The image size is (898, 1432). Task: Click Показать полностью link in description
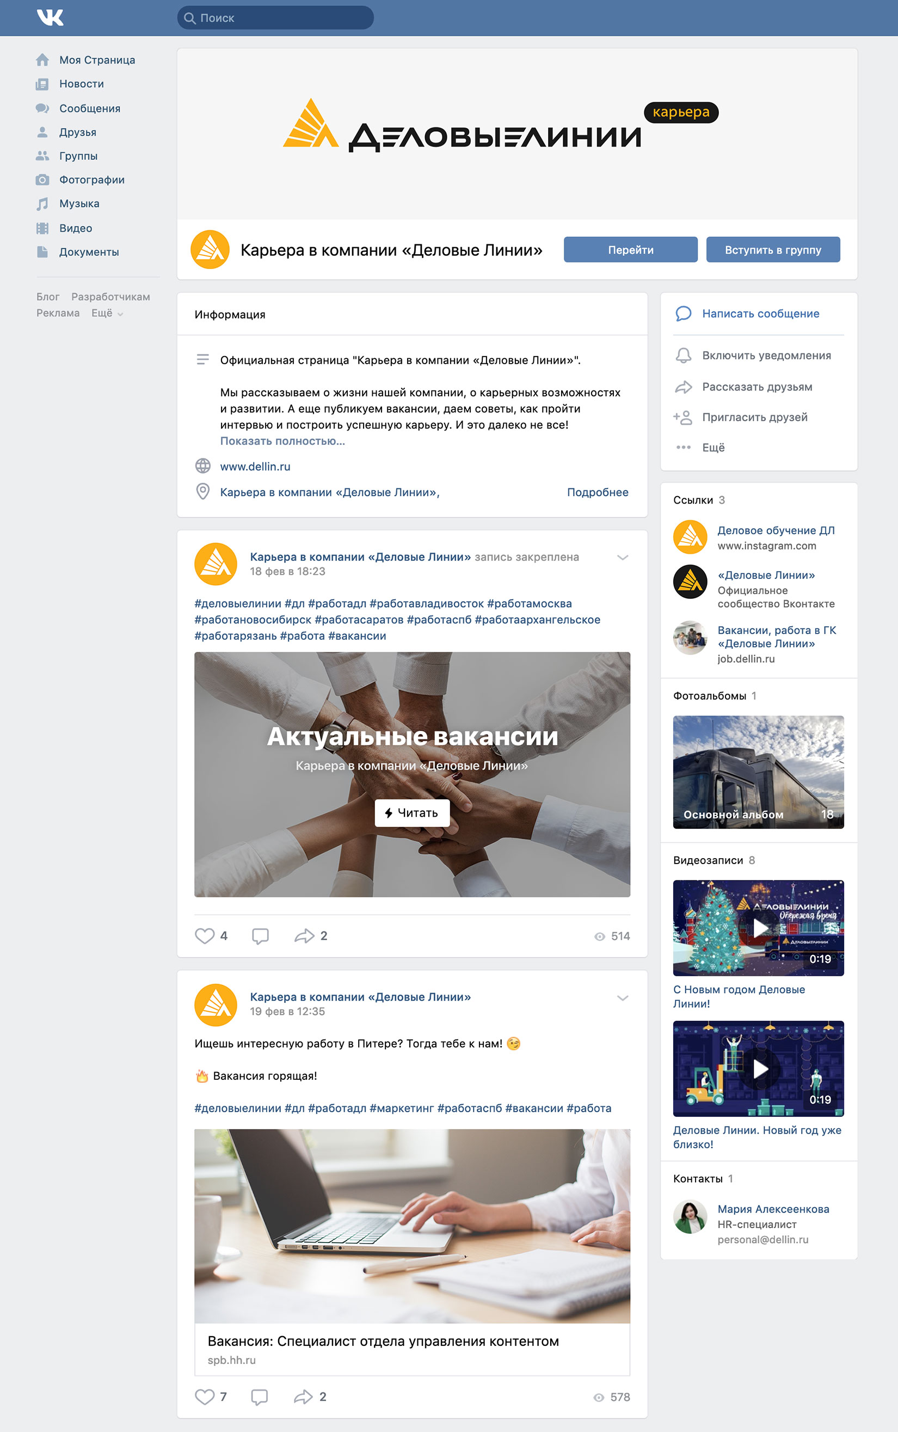[282, 441]
